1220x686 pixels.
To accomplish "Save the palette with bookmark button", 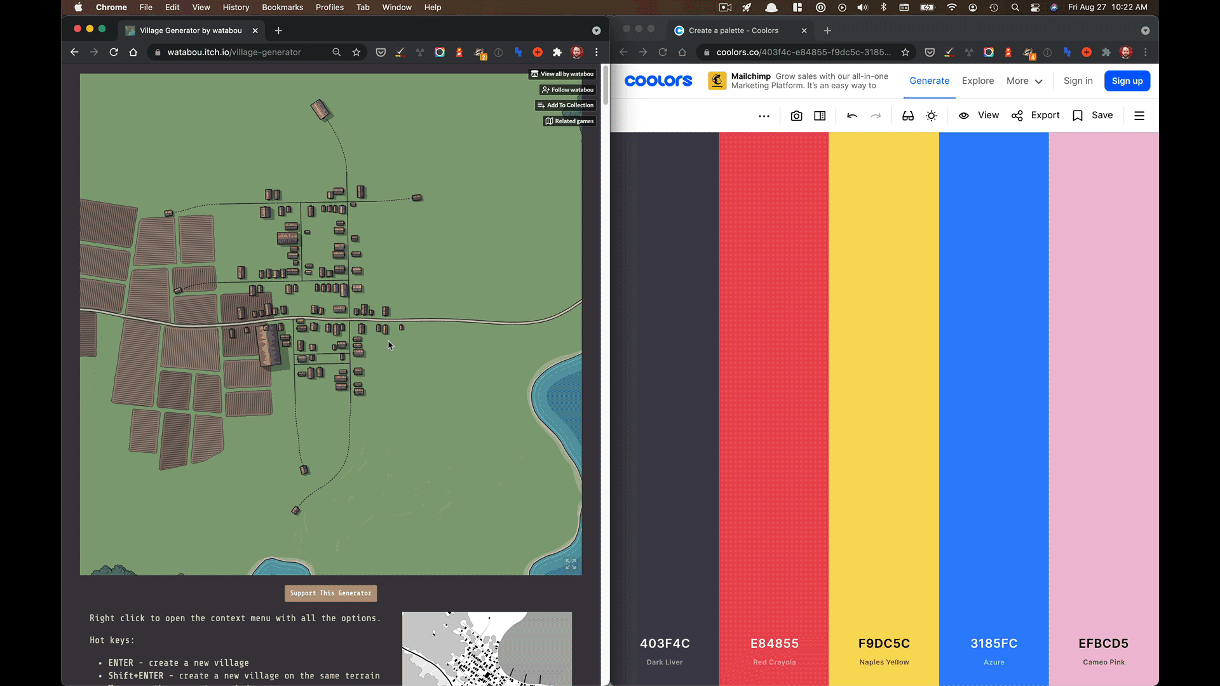I will 1093,115.
